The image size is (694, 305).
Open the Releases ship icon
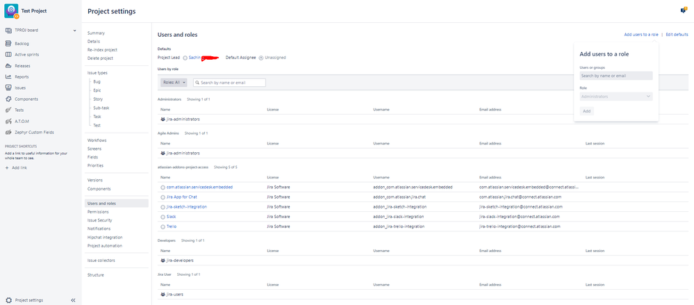(8, 66)
